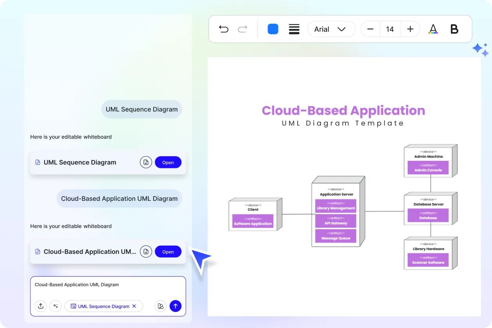Send the prompt with the arrow button
Viewport: 492px width, 328px height.
pyautogui.click(x=175, y=306)
